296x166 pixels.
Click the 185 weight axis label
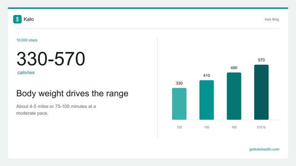pos(234,127)
